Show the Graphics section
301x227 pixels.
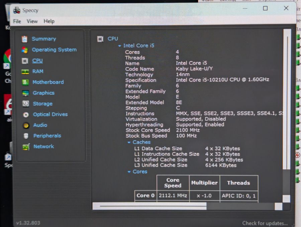click(43, 93)
